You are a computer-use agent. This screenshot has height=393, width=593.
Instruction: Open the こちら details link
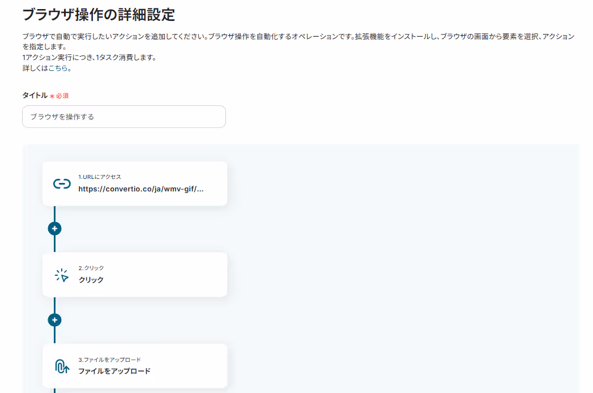pyautogui.click(x=58, y=68)
